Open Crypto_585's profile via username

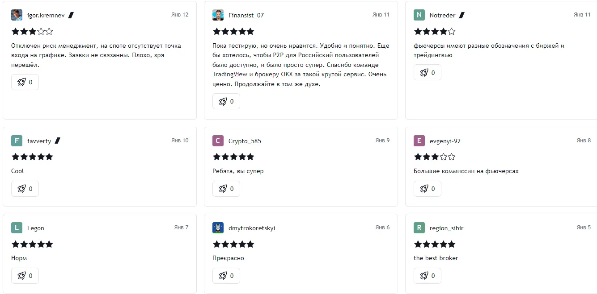[245, 141]
